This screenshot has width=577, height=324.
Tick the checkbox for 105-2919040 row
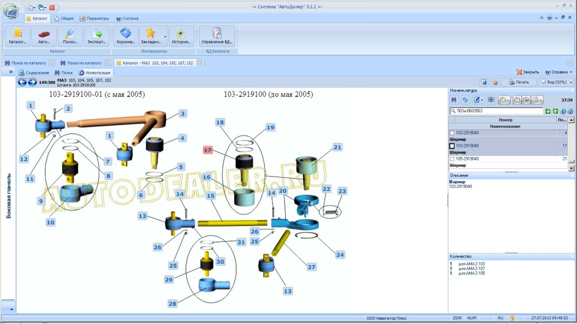[x=452, y=159]
